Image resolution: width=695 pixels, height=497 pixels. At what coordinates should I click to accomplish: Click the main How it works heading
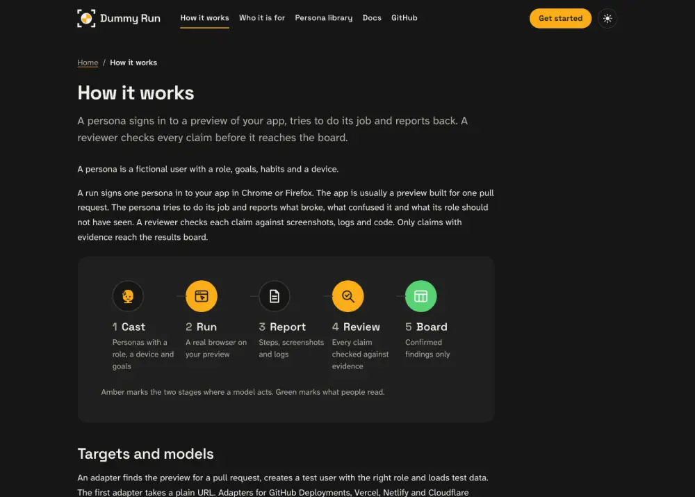[x=136, y=93]
